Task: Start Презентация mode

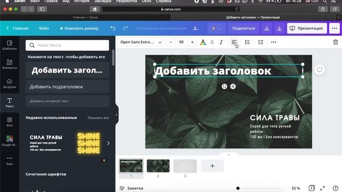Action: coord(307,28)
